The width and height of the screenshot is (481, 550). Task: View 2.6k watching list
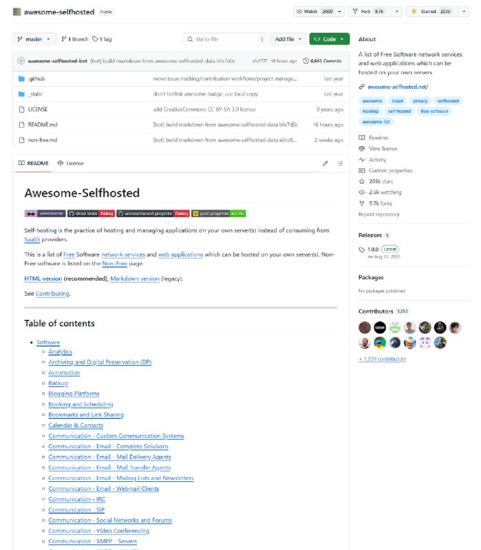(381, 192)
